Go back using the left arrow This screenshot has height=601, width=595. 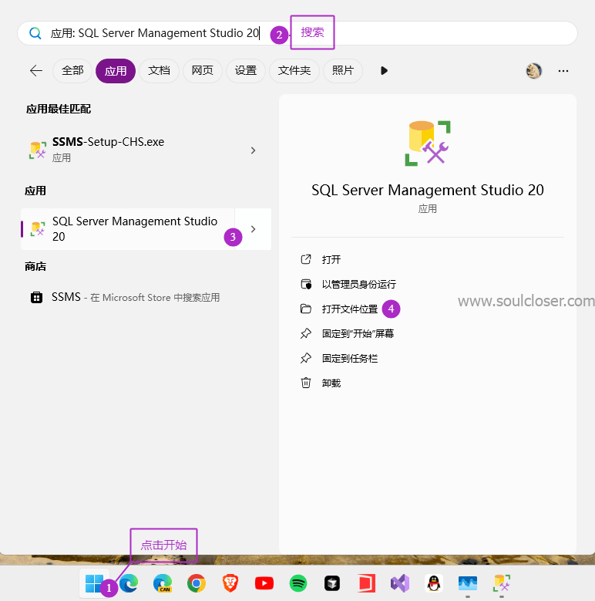(x=36, y=70)
